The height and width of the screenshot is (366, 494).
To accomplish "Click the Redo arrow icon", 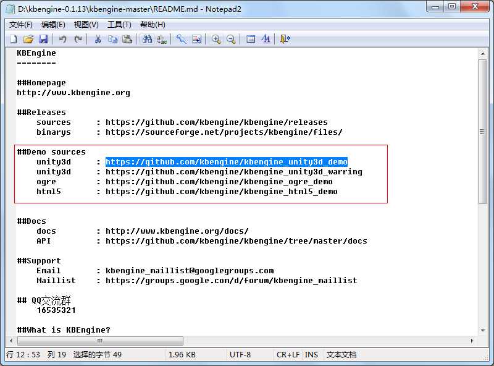I will 78,39.
